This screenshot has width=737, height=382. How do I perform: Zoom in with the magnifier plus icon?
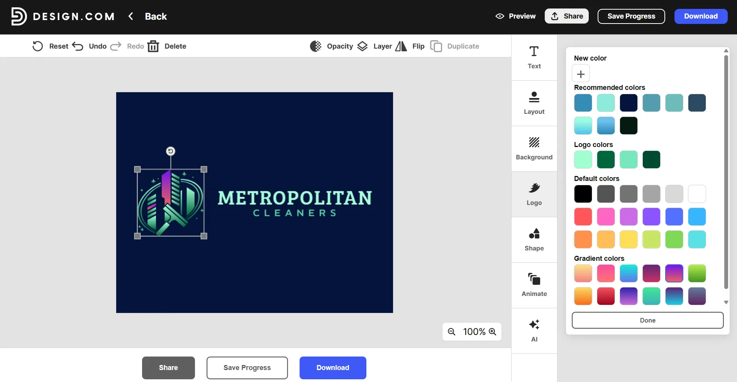(x=493, y=331)
